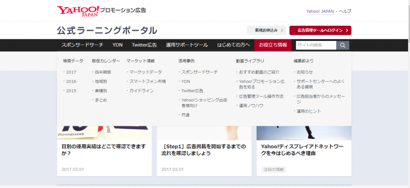Click the calendar thumbnail of the 日別の運用実績 card
This screenshot has width=410, height=188.
pyautogui.click(x=105, y=133)
